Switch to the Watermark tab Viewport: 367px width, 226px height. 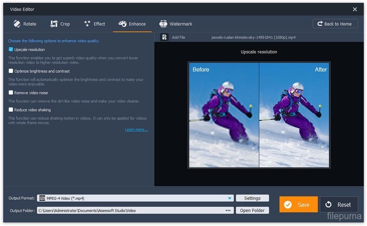pyautogui.click(x=180, y=24)
